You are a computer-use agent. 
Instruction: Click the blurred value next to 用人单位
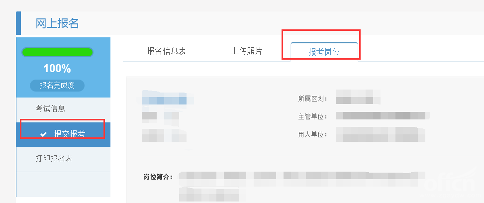(381, 134)
